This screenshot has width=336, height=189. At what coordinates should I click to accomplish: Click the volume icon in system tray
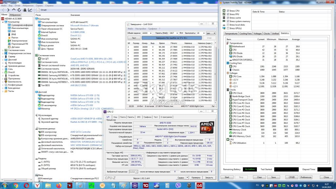tap(317, 186)
